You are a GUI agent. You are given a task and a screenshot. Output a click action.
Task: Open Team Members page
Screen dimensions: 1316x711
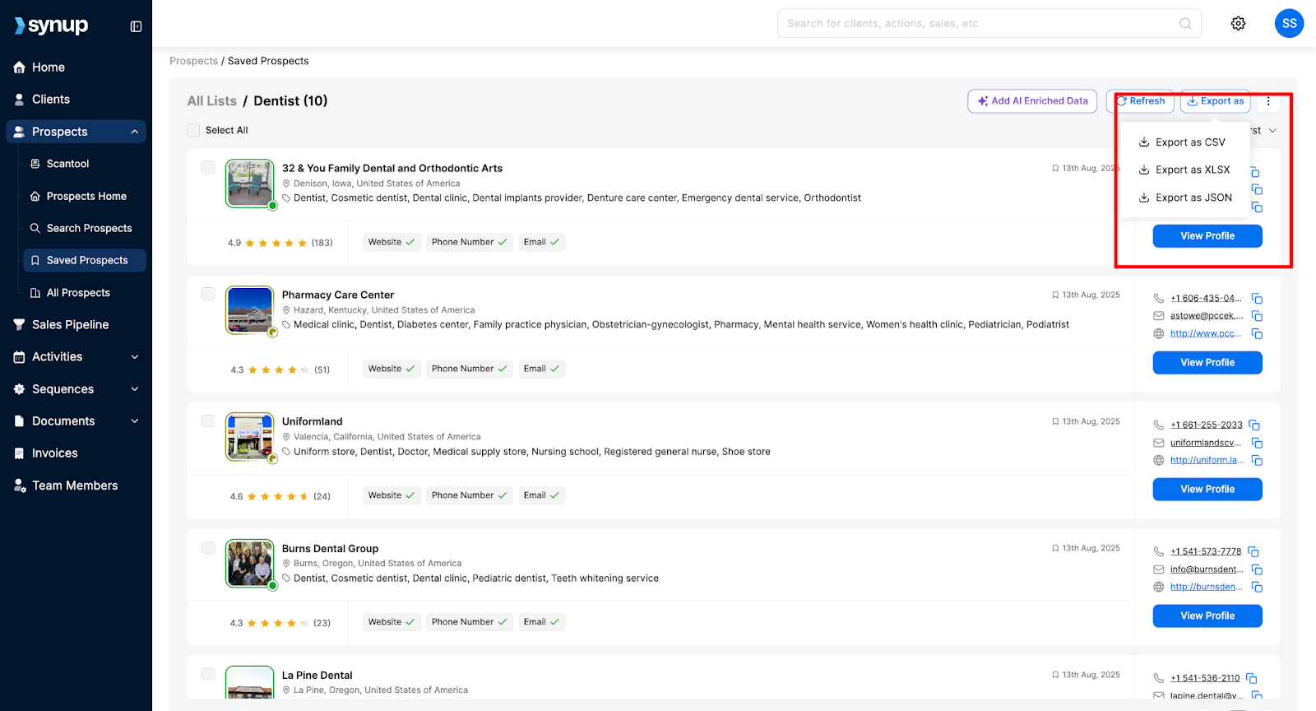[76, 486]
